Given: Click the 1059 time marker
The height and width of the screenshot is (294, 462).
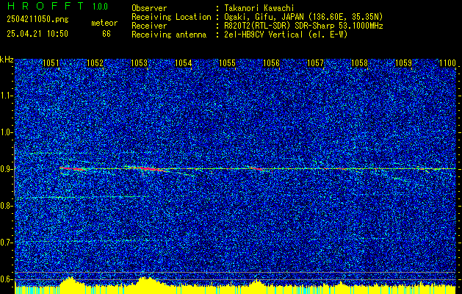Looking at the screenshot, I should point(403,63).
